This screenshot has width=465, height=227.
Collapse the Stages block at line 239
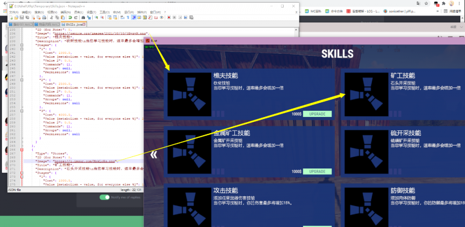coord(22,45)
